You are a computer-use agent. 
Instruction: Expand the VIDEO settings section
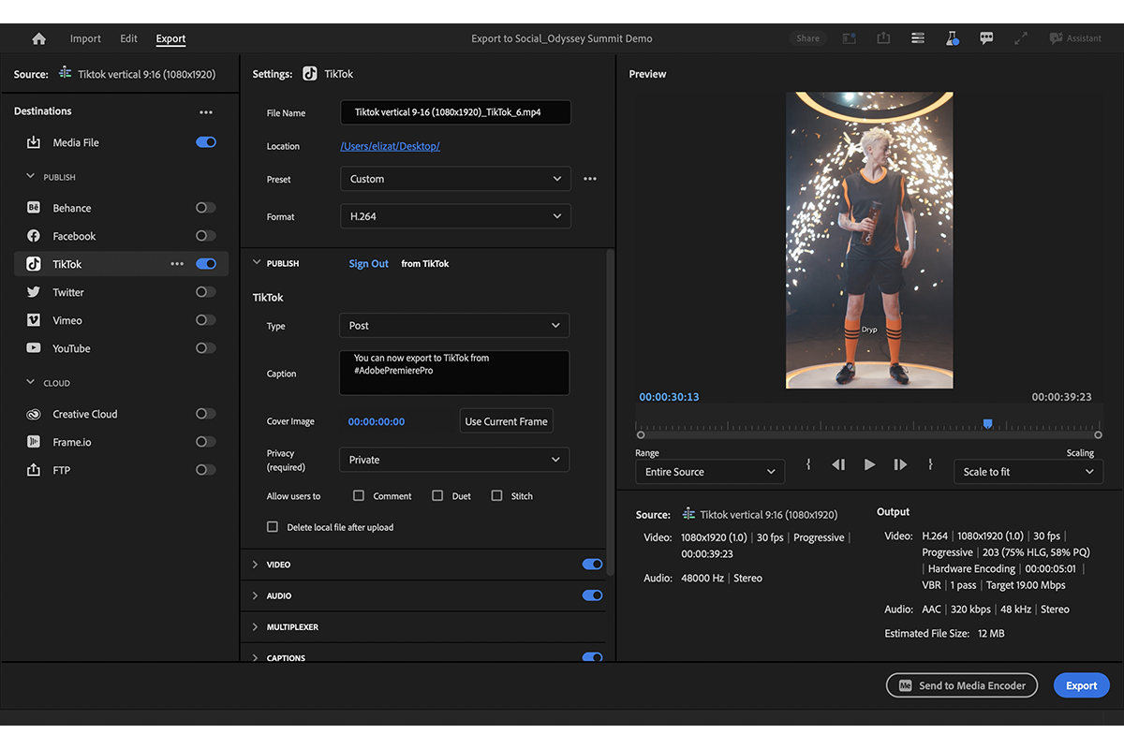click(x=256, y=565)
